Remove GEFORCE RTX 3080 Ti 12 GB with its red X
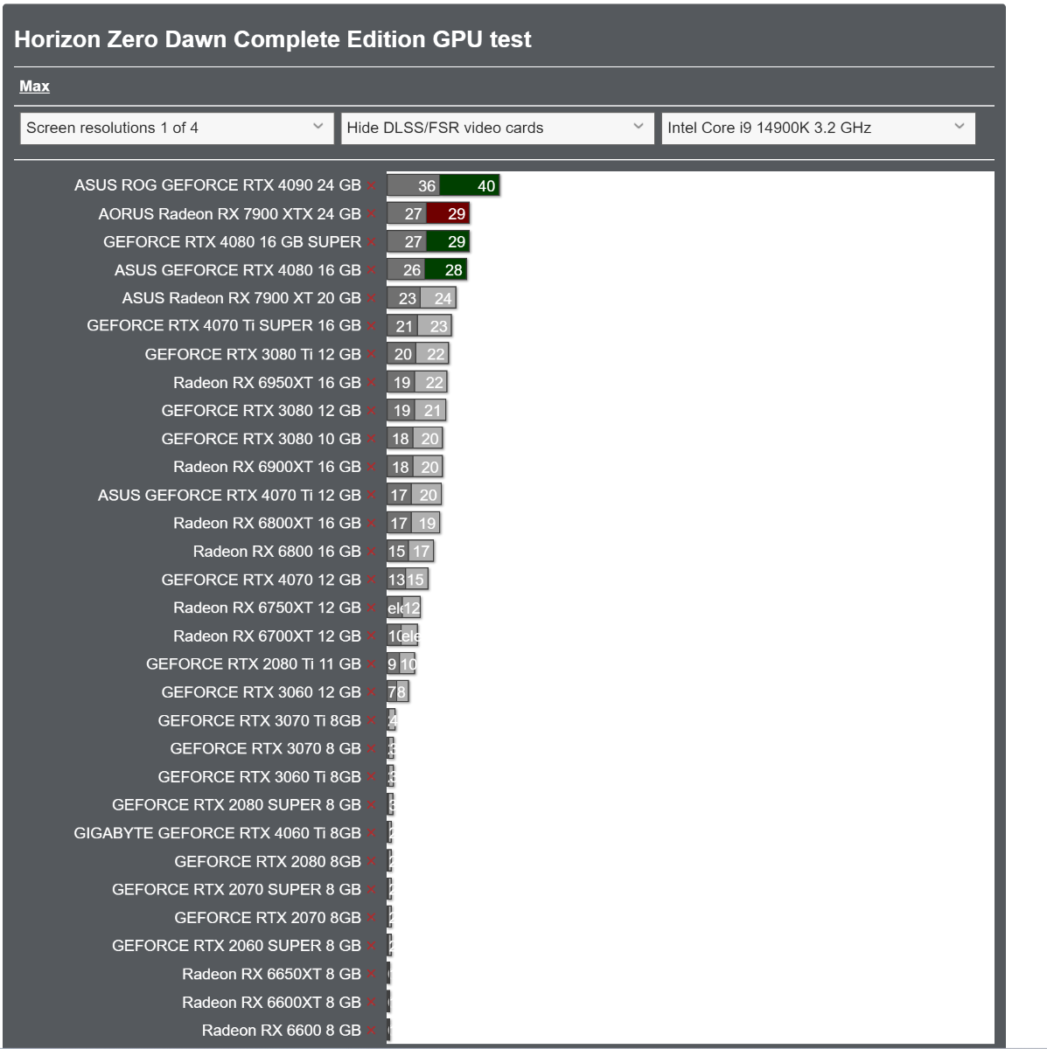 point(372,355)
